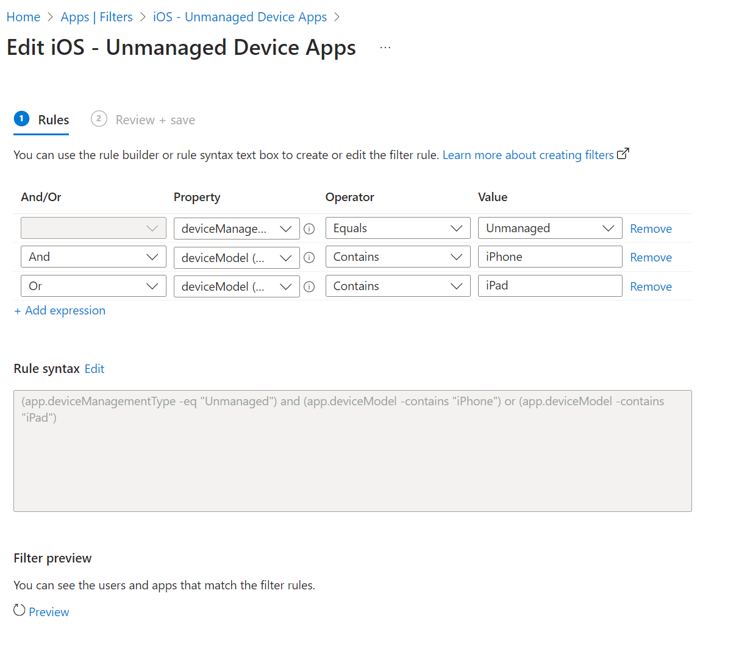Navigate to Apps | Filters breadcrumb

click(x=98, y=16)
